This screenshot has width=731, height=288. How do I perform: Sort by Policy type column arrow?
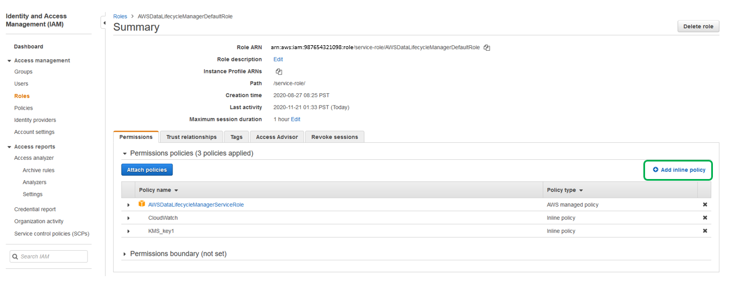point(581,190)
